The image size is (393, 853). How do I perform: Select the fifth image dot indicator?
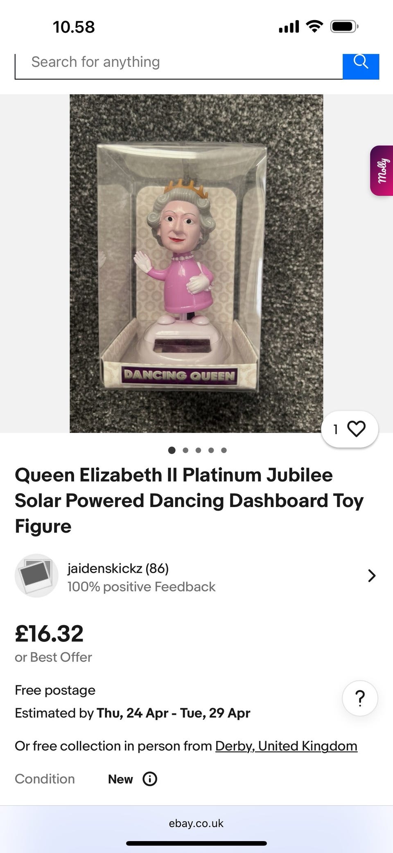point(224,450)
